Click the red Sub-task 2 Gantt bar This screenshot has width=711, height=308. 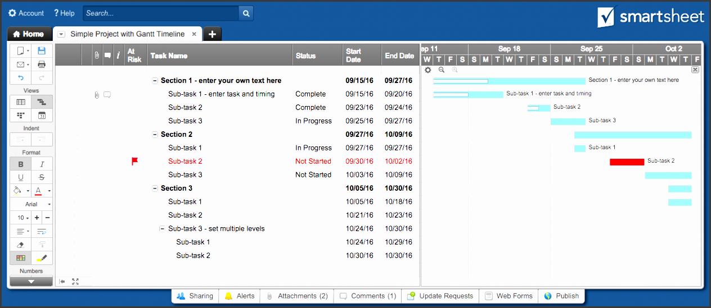click(627, 162)
